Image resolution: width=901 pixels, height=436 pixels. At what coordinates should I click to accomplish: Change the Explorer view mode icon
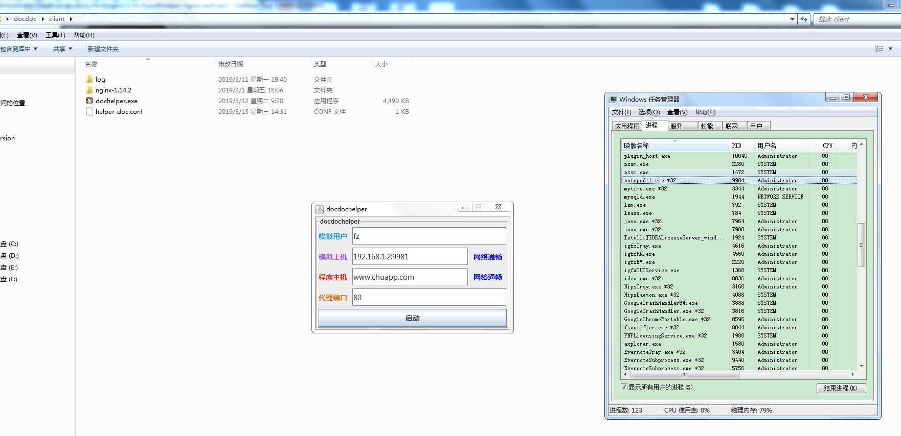880,49
